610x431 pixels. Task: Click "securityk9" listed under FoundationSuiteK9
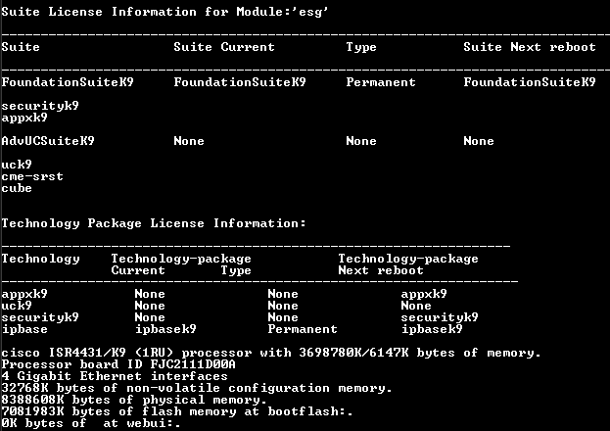40,106
